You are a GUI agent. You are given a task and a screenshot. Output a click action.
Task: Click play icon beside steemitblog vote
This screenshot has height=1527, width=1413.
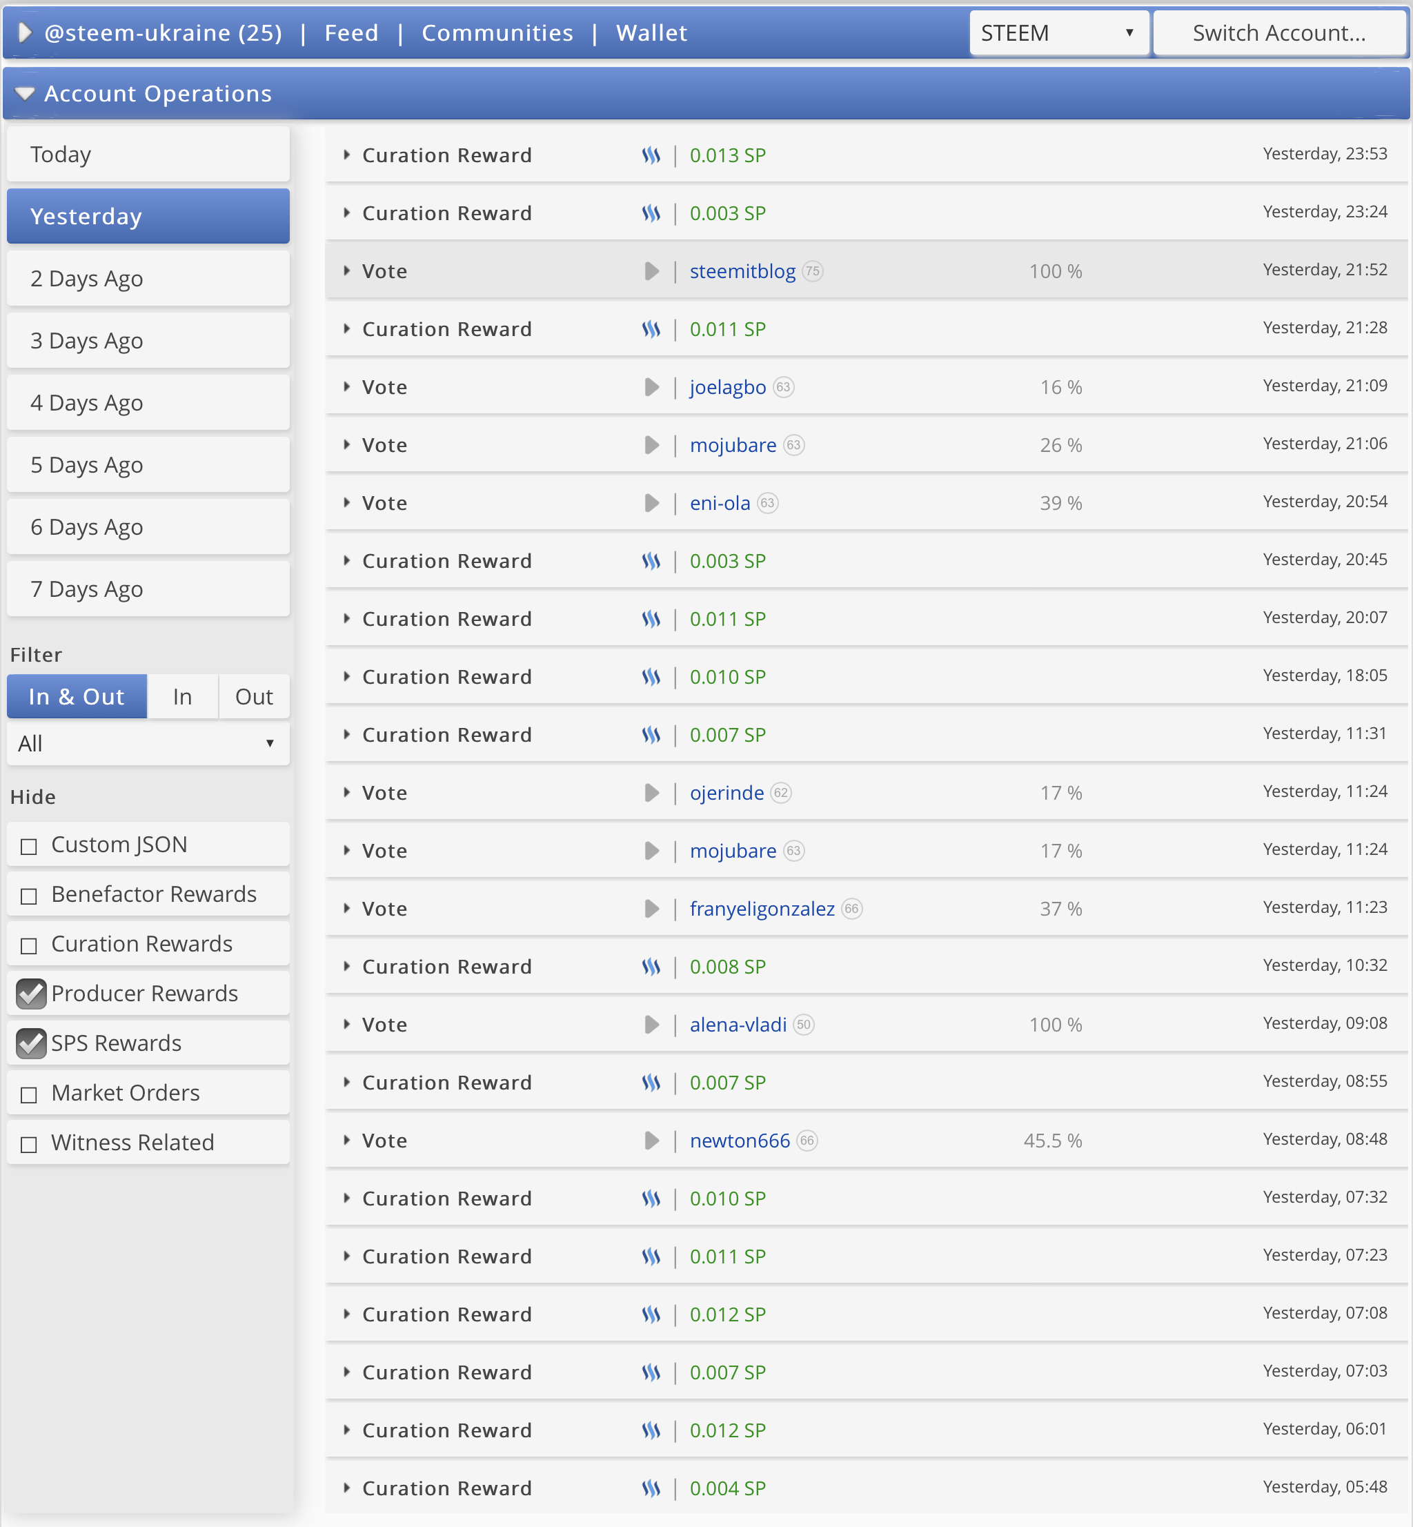pos(651,271)
